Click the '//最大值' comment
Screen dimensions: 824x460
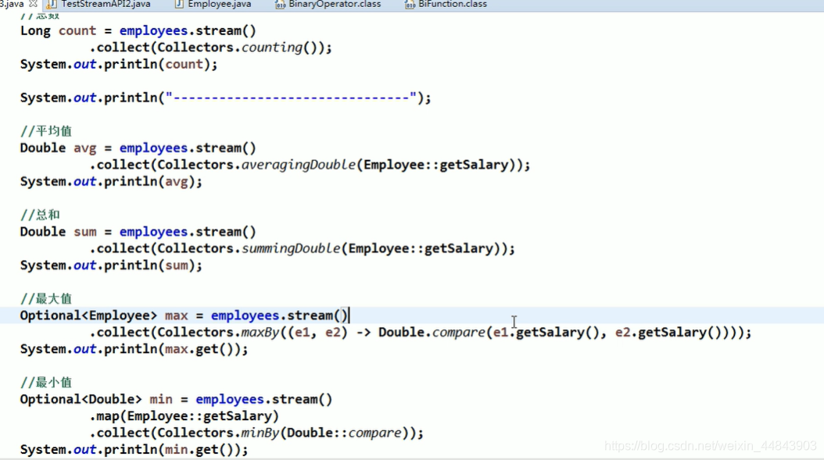pos(46,299)
